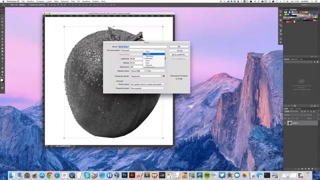Select the checked Millimetri unit option
This screenshot has height=180, width=320.
click(x=154, y=58)
